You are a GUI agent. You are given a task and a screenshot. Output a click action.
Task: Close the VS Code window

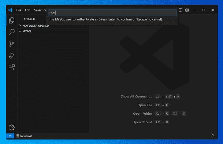coord(213,10)
